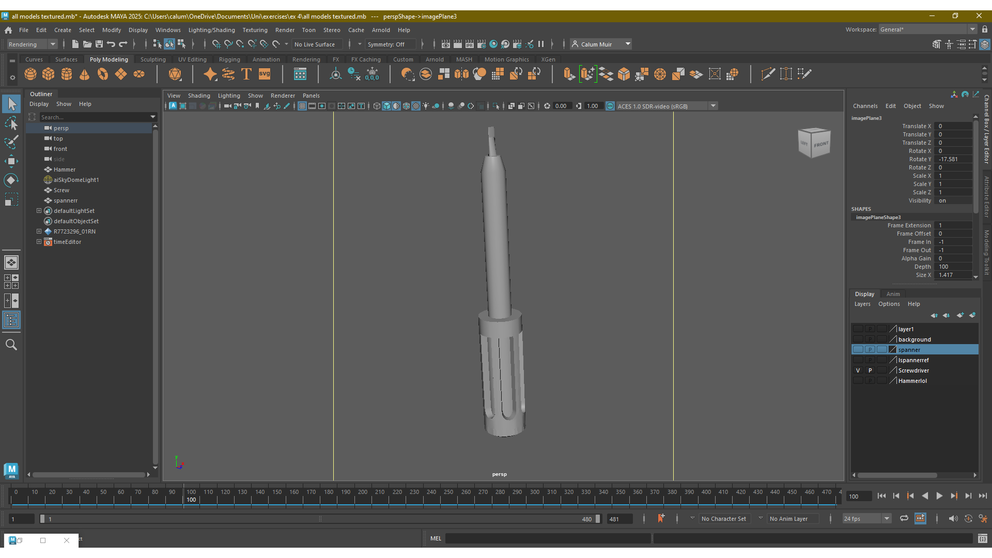This screenshot has width=992, height=558.
Task: Click the polygon cube shelf icon
Action: point(49,74)
